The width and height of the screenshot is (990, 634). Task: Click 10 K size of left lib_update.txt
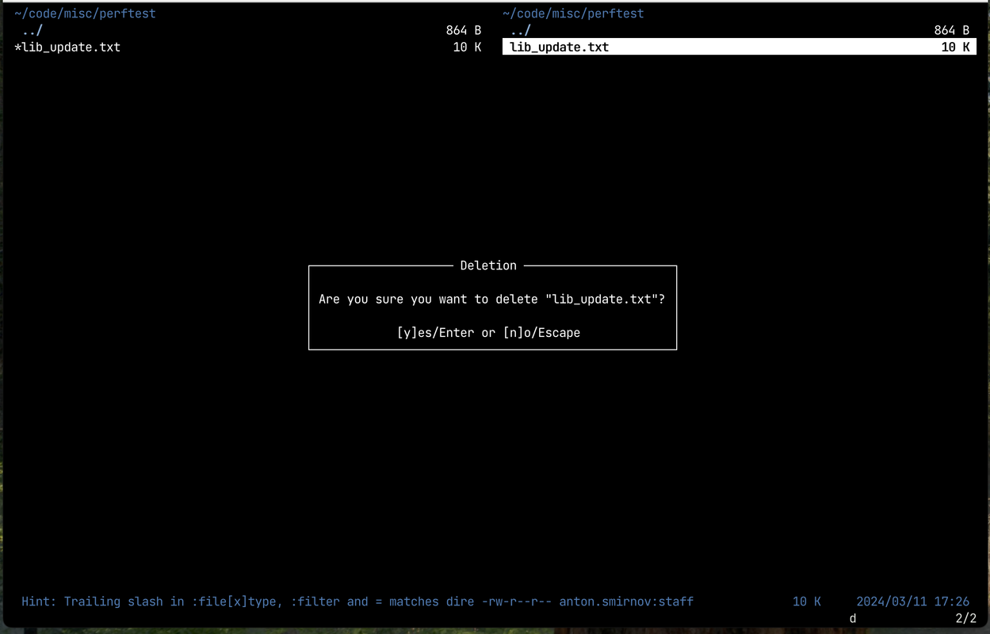[467, 47]
